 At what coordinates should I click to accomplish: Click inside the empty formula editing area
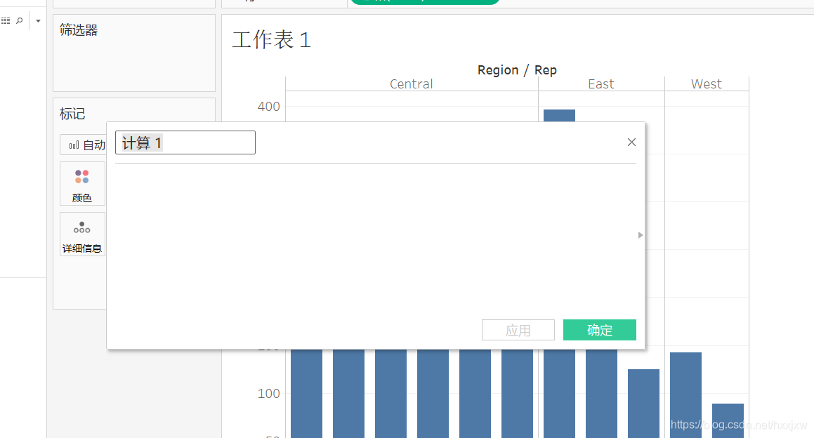point(376,239)
